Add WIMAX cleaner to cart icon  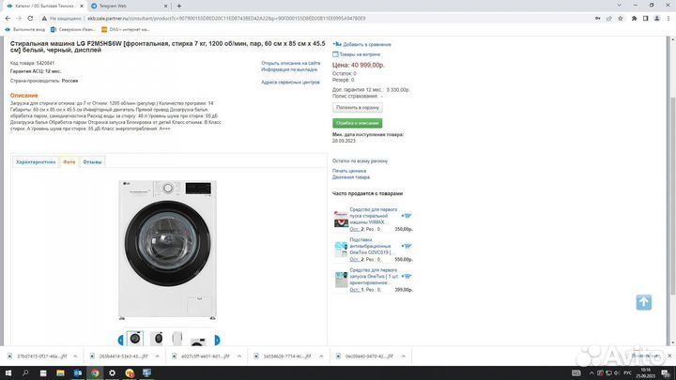(407, 216)
